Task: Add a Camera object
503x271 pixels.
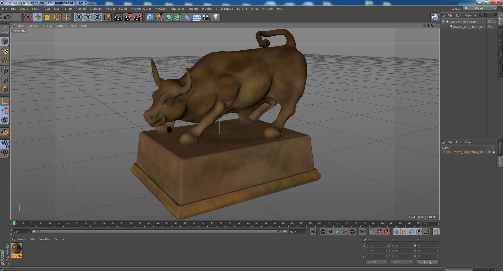Action: pos(207,17)
